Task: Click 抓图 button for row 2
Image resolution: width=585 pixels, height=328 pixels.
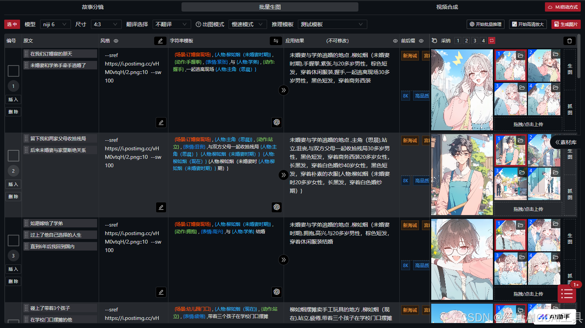Action: (570, 194)
